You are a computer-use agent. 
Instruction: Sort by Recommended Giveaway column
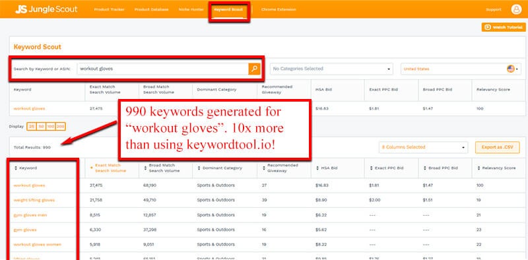point(280,168)
